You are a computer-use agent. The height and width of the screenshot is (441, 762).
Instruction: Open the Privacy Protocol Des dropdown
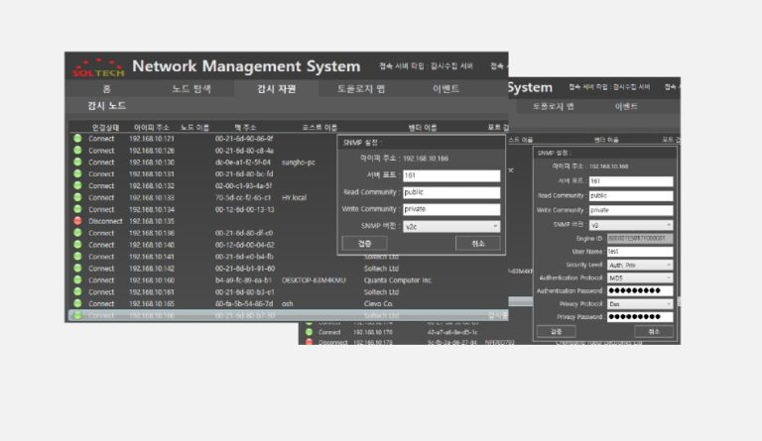630,304
